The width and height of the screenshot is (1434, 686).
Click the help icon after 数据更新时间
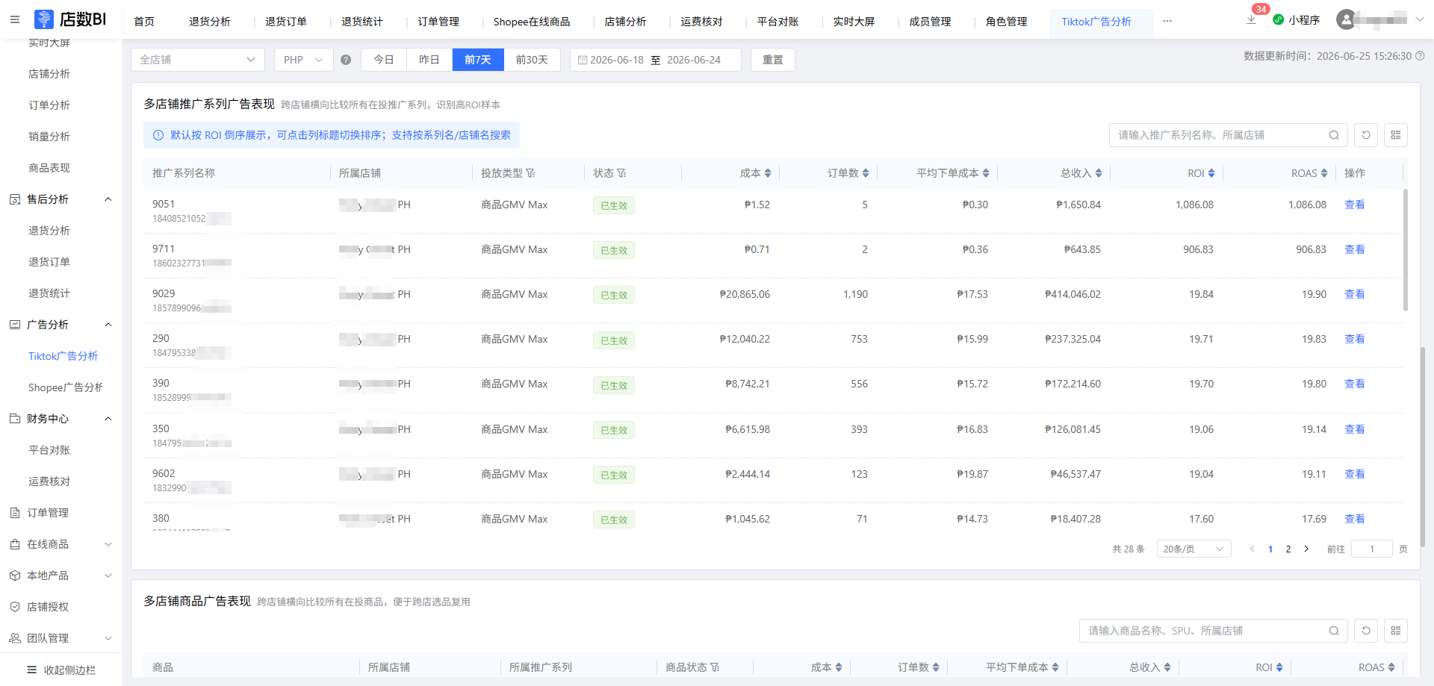1420,56
